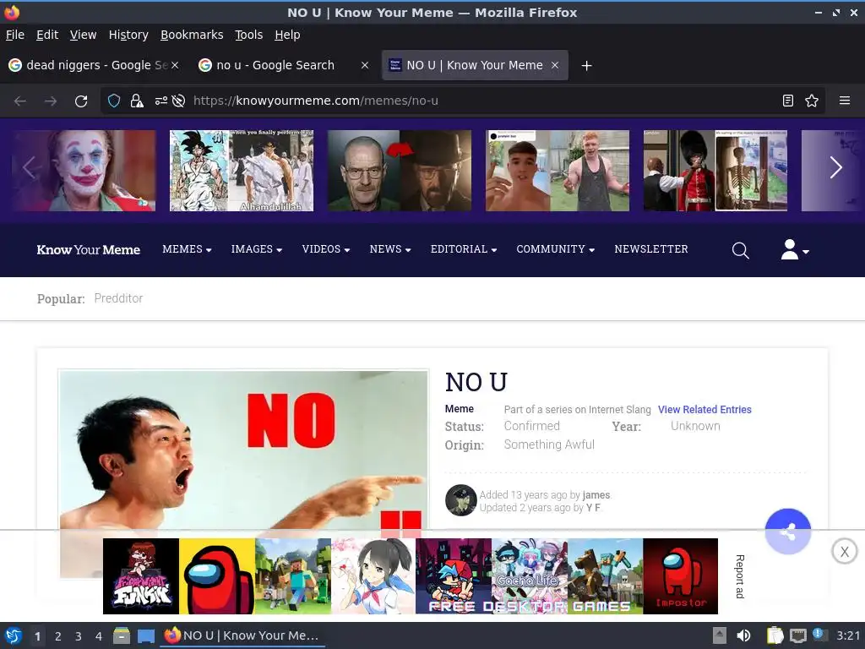The width and height of the screenshot is (865, 649).
Task: Go back using the back arrow
Action: point(20,101)
